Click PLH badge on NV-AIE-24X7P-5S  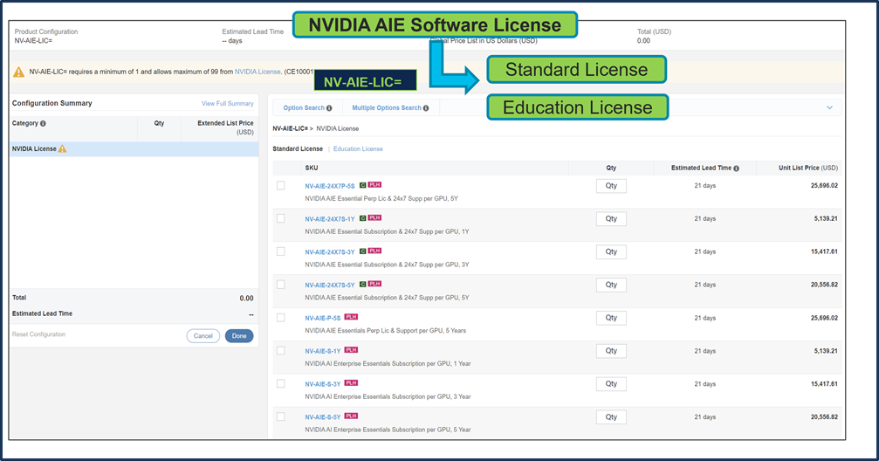374,185
